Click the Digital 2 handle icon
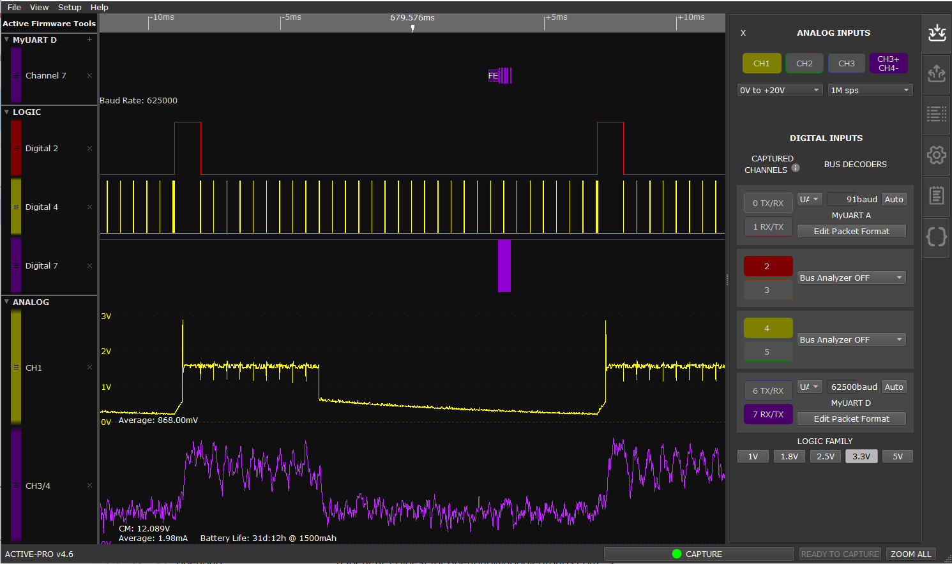 (x=16, y=148)
